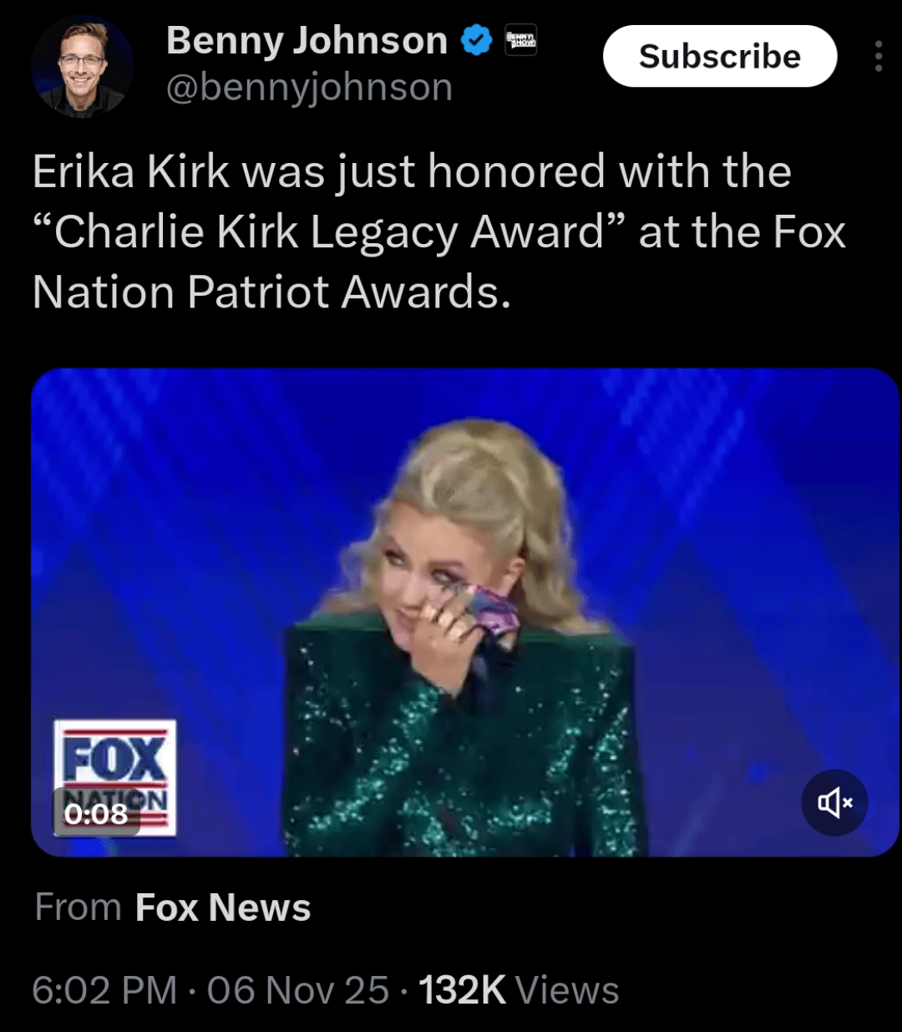Viewport: 902px width, 1032px height.
Task: Click the 6:02 PM timestamp
Action: (104, 990)
